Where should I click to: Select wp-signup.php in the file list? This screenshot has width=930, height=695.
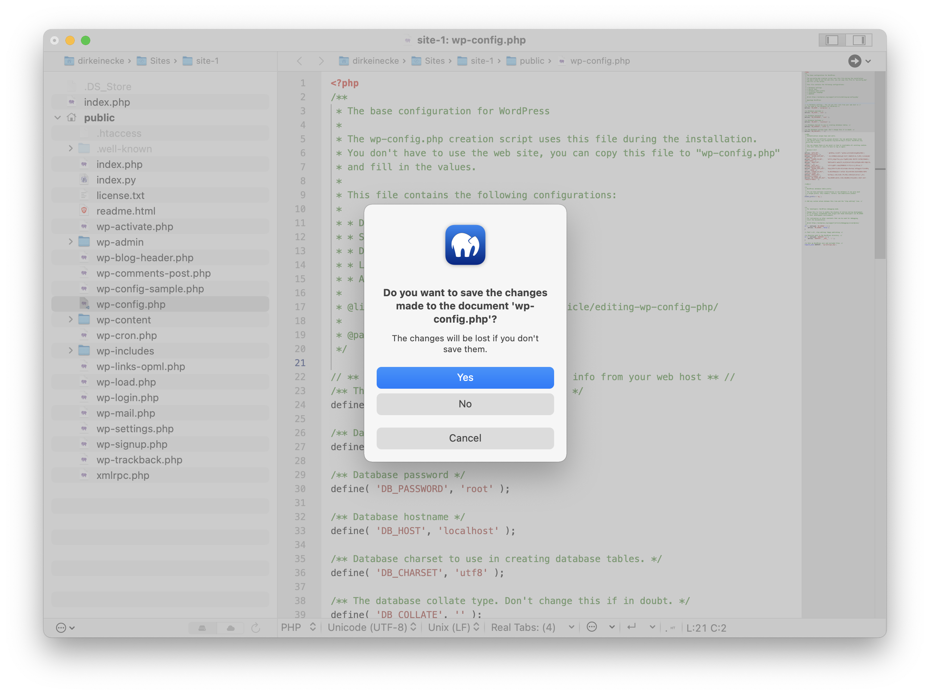pyautogui.click(x=160, y=444)
